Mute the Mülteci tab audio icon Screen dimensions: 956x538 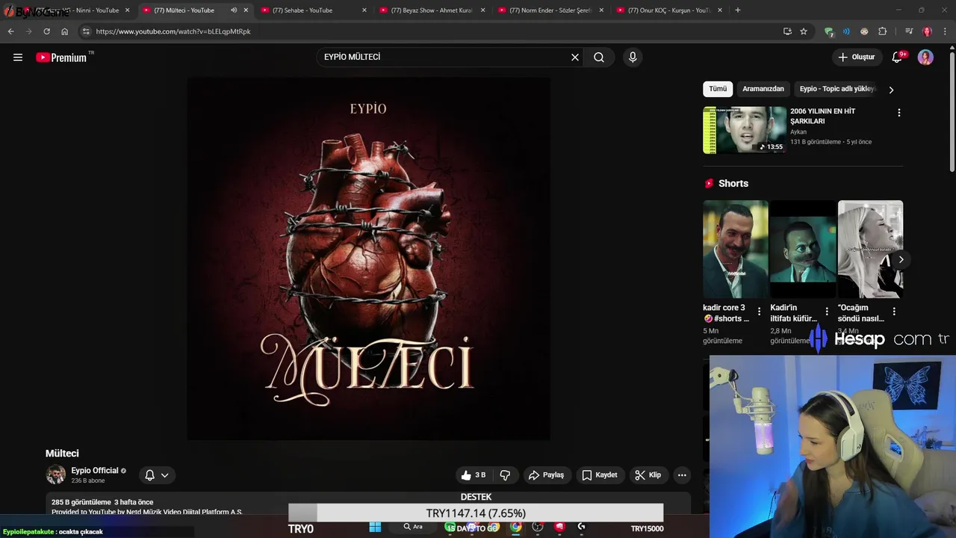coord(234,10)
